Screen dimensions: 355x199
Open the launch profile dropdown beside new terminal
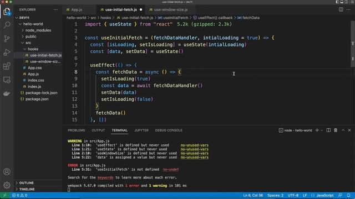[322, 130]
